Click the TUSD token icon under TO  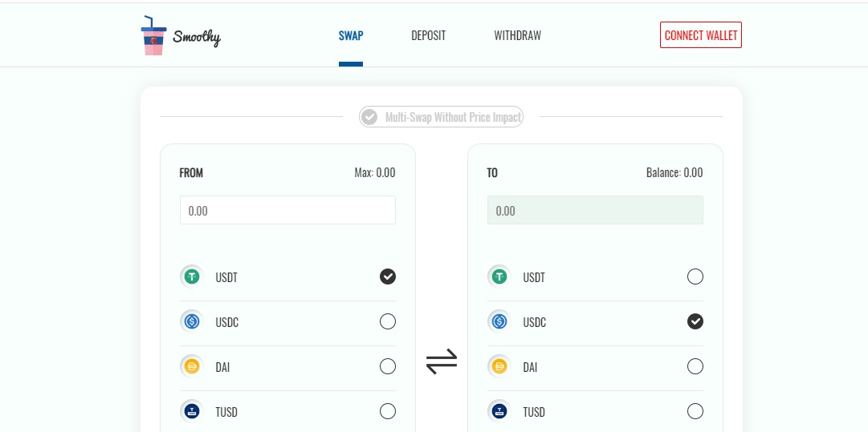click(x=499, y=411)
